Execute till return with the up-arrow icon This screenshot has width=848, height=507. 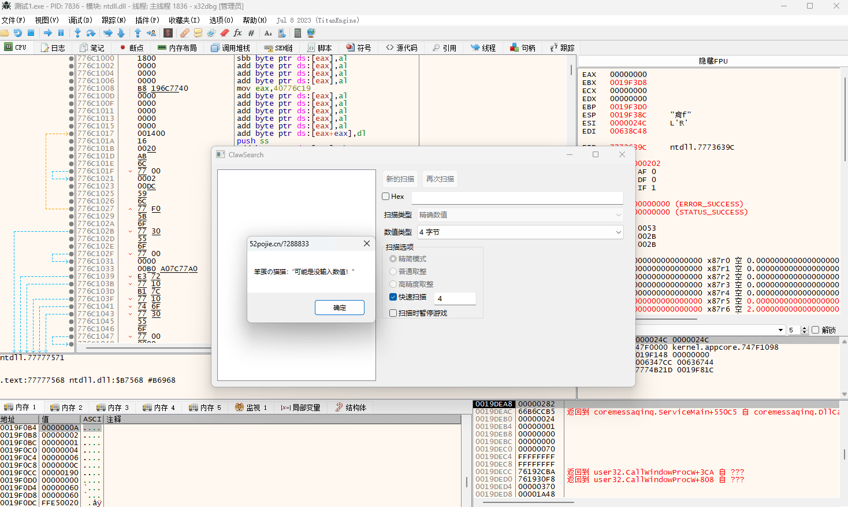137,33
